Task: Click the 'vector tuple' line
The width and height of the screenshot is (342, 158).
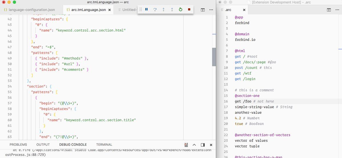Action: pos(247,146)
